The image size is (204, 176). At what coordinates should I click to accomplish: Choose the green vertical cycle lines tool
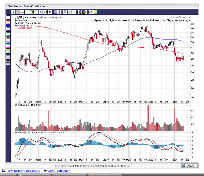[x=60, y=12]
